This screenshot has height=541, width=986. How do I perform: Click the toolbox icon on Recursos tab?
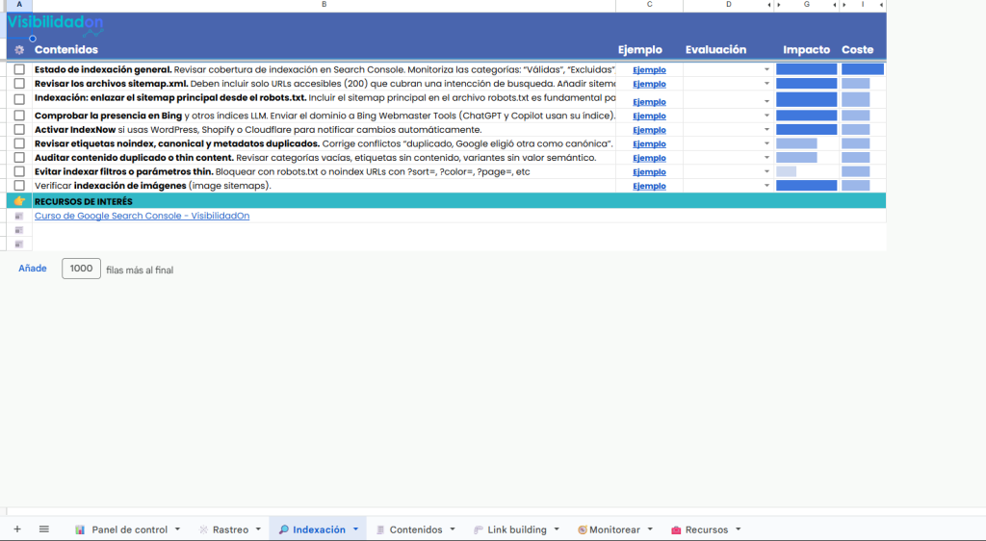click(676, 529)
